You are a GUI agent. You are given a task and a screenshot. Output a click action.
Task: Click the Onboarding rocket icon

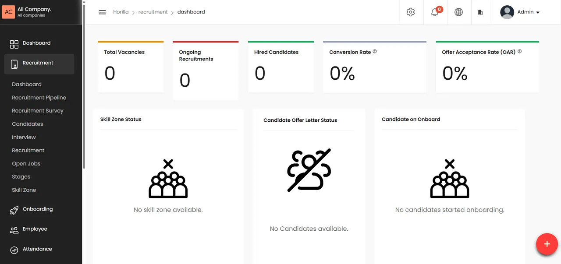[x=14, y=210]
